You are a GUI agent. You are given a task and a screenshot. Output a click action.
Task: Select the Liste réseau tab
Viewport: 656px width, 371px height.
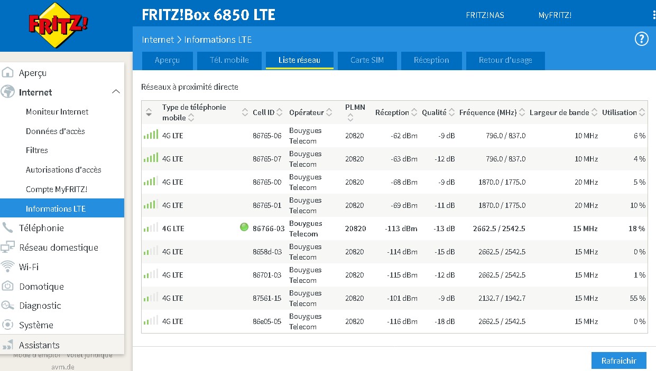pyautogui.click(x=300, y=60)
